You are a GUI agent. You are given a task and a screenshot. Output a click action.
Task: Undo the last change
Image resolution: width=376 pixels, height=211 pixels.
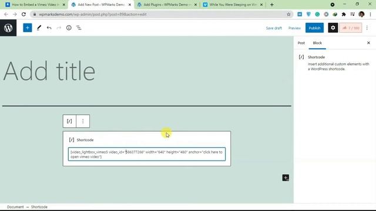tap(49, 28)
